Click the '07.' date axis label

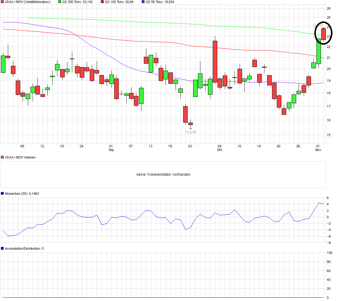(131, 146)
